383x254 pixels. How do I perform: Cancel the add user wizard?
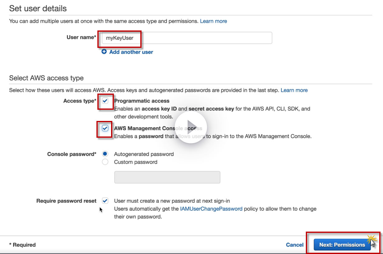click(x=295, y=245)
